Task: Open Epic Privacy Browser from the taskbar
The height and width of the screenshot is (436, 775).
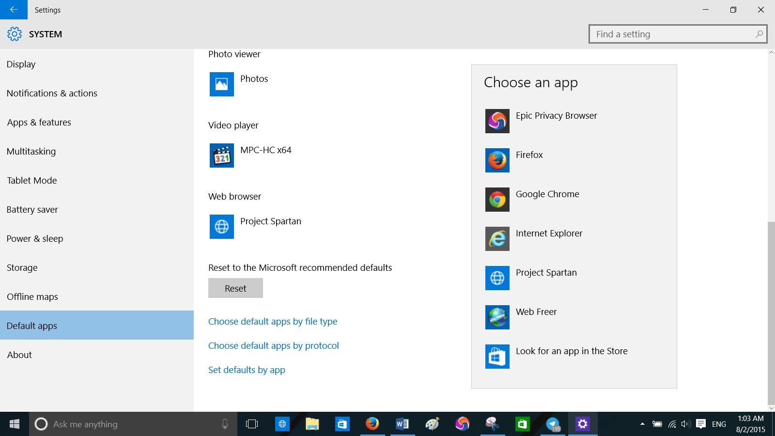Action: coord(462,424)
